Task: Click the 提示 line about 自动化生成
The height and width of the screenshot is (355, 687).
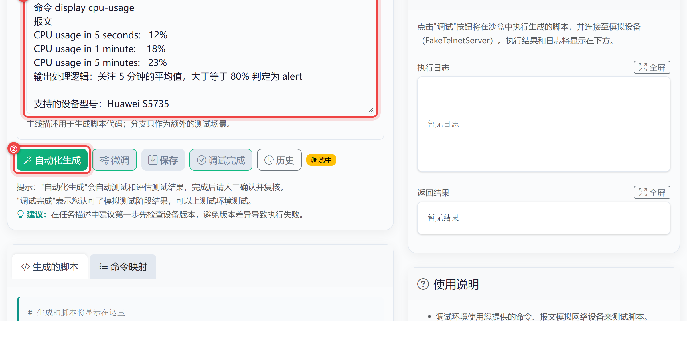Action: point(151,187)
